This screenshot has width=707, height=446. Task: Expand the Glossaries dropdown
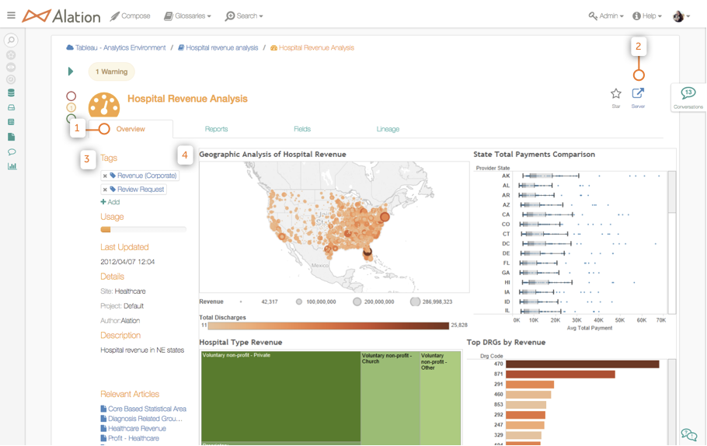[x=187, y=16]
